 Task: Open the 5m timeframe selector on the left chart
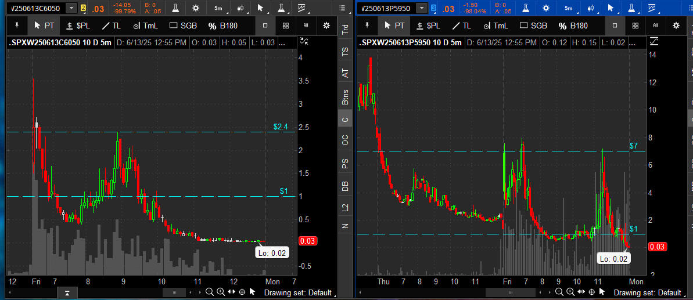click(x=218, y=8)
